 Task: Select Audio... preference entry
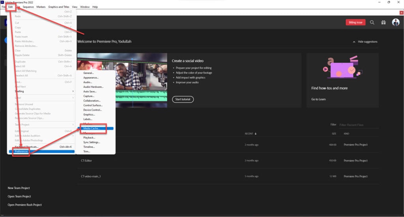88,82
